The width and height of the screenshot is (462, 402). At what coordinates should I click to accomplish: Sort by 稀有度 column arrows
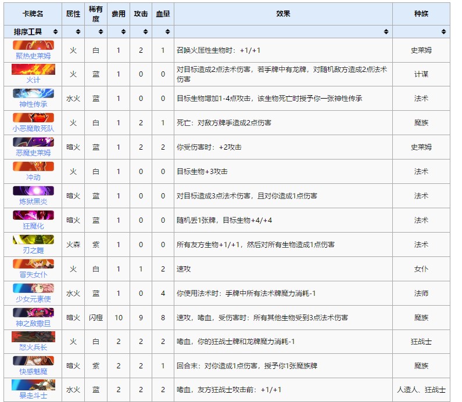coord(101,31)
